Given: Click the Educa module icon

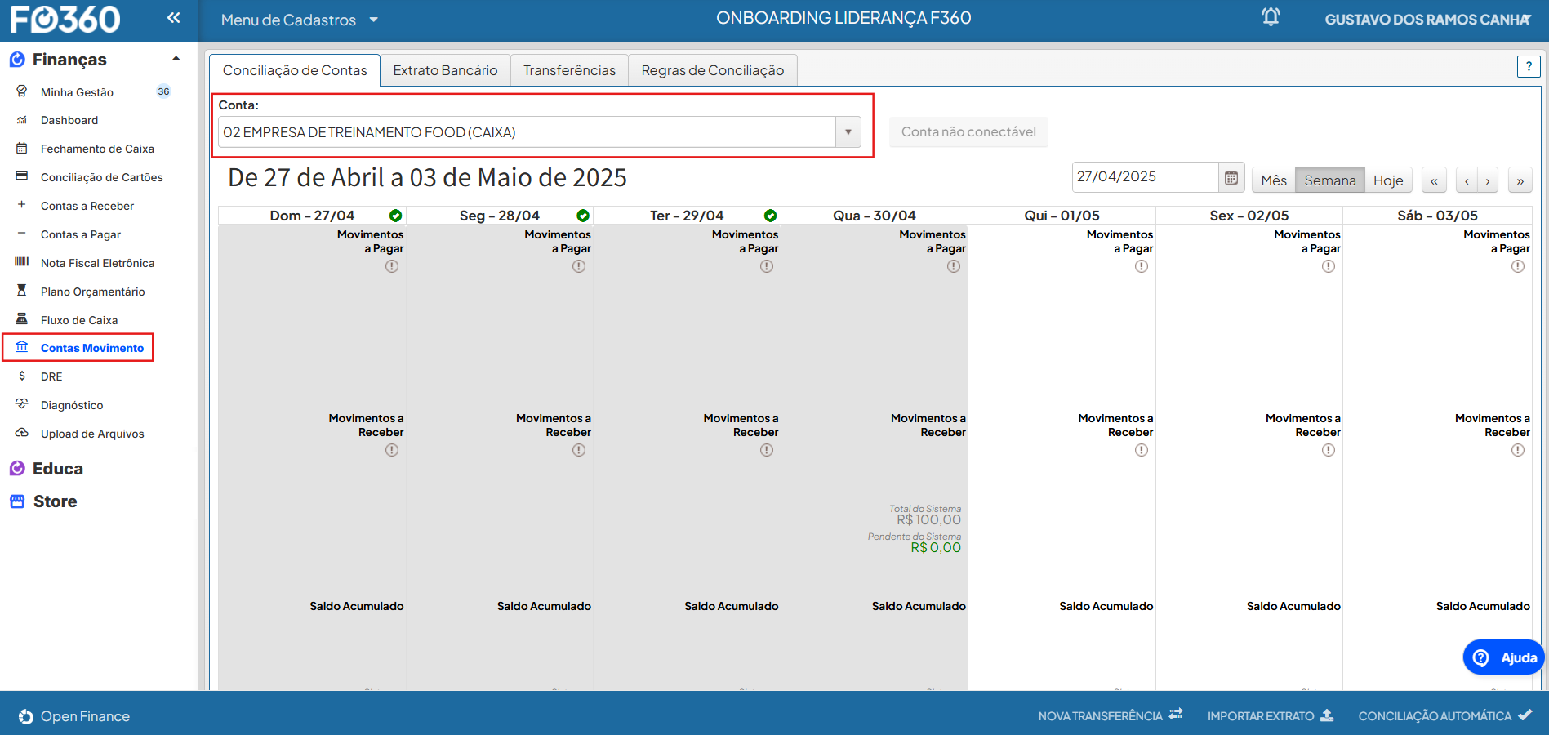Looking at the screenshot, I should tap(17, 469).
